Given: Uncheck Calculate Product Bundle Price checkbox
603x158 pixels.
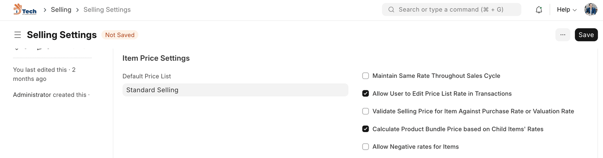Looking at the screenshot, I should pyautogui.click(x=366, y=129).
